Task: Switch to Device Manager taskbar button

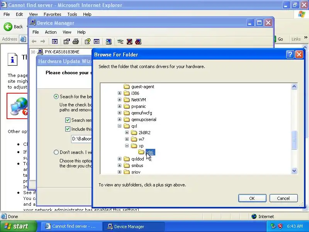Action: (134, 226)
